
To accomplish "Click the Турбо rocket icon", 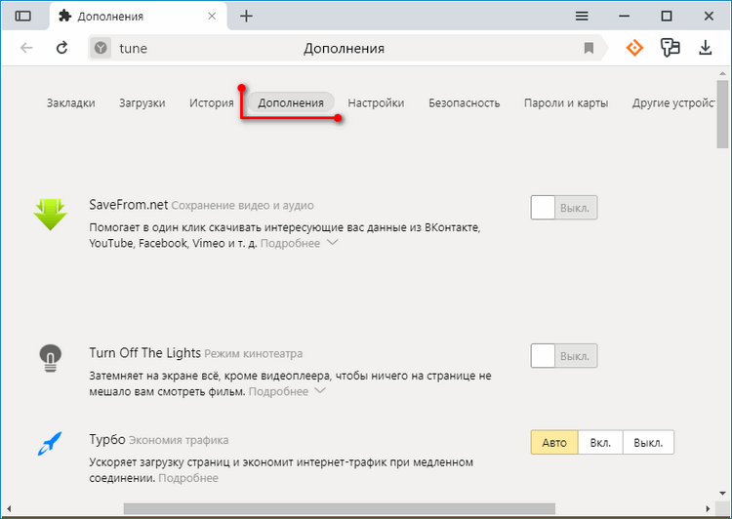I will point(50,443).
